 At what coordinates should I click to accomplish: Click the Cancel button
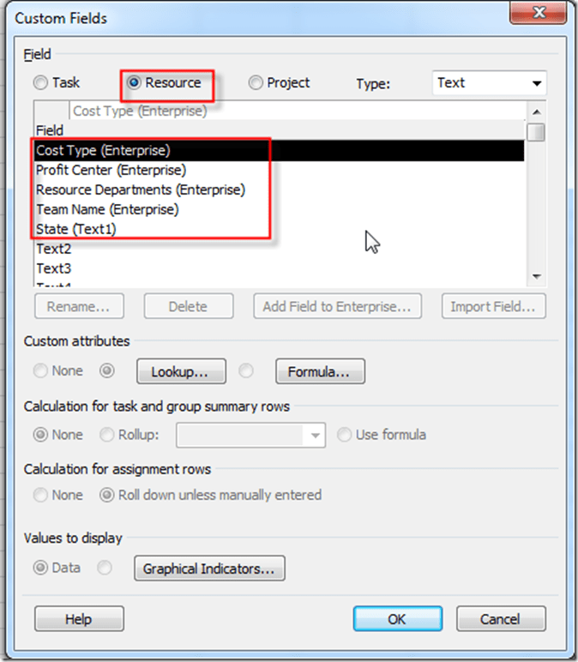coord(500,618)
